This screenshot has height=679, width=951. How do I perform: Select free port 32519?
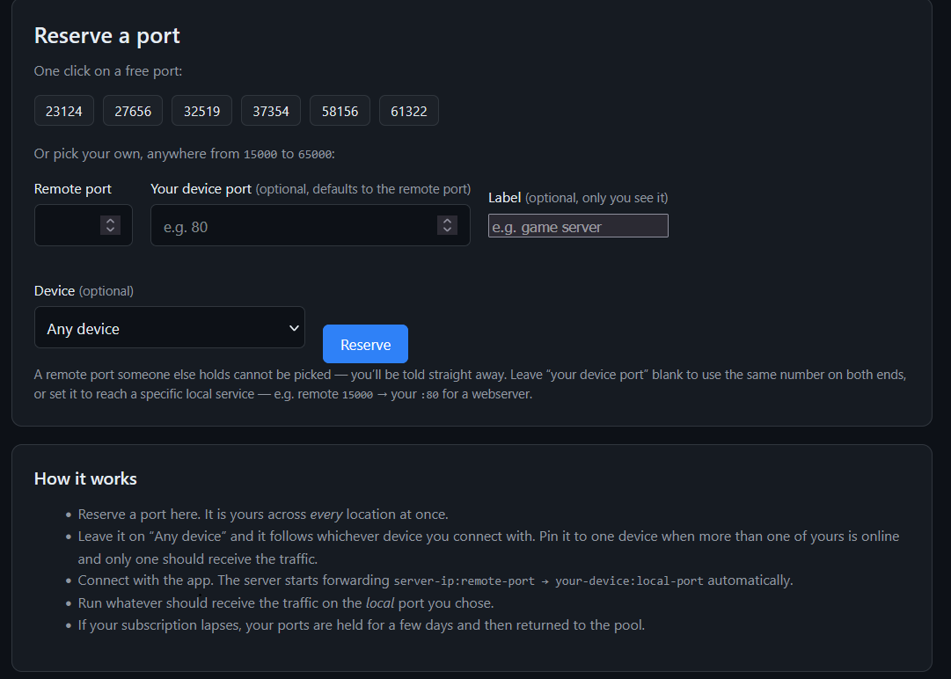(x=202, y=111)
